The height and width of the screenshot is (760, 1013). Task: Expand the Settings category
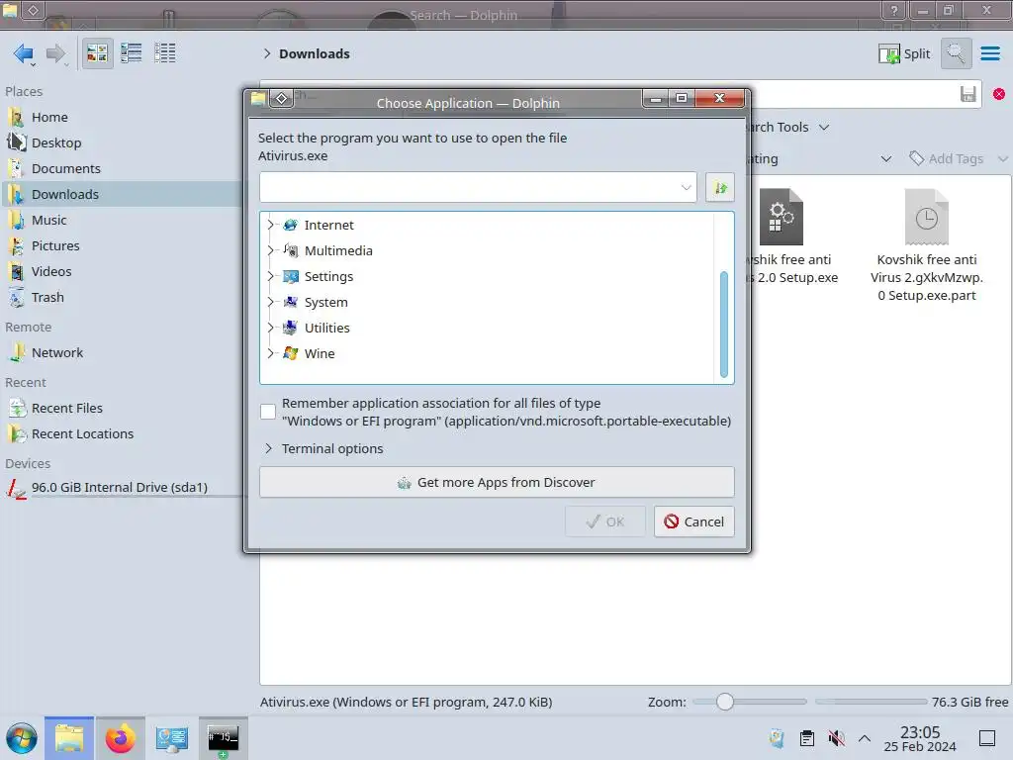pos(270,277)
